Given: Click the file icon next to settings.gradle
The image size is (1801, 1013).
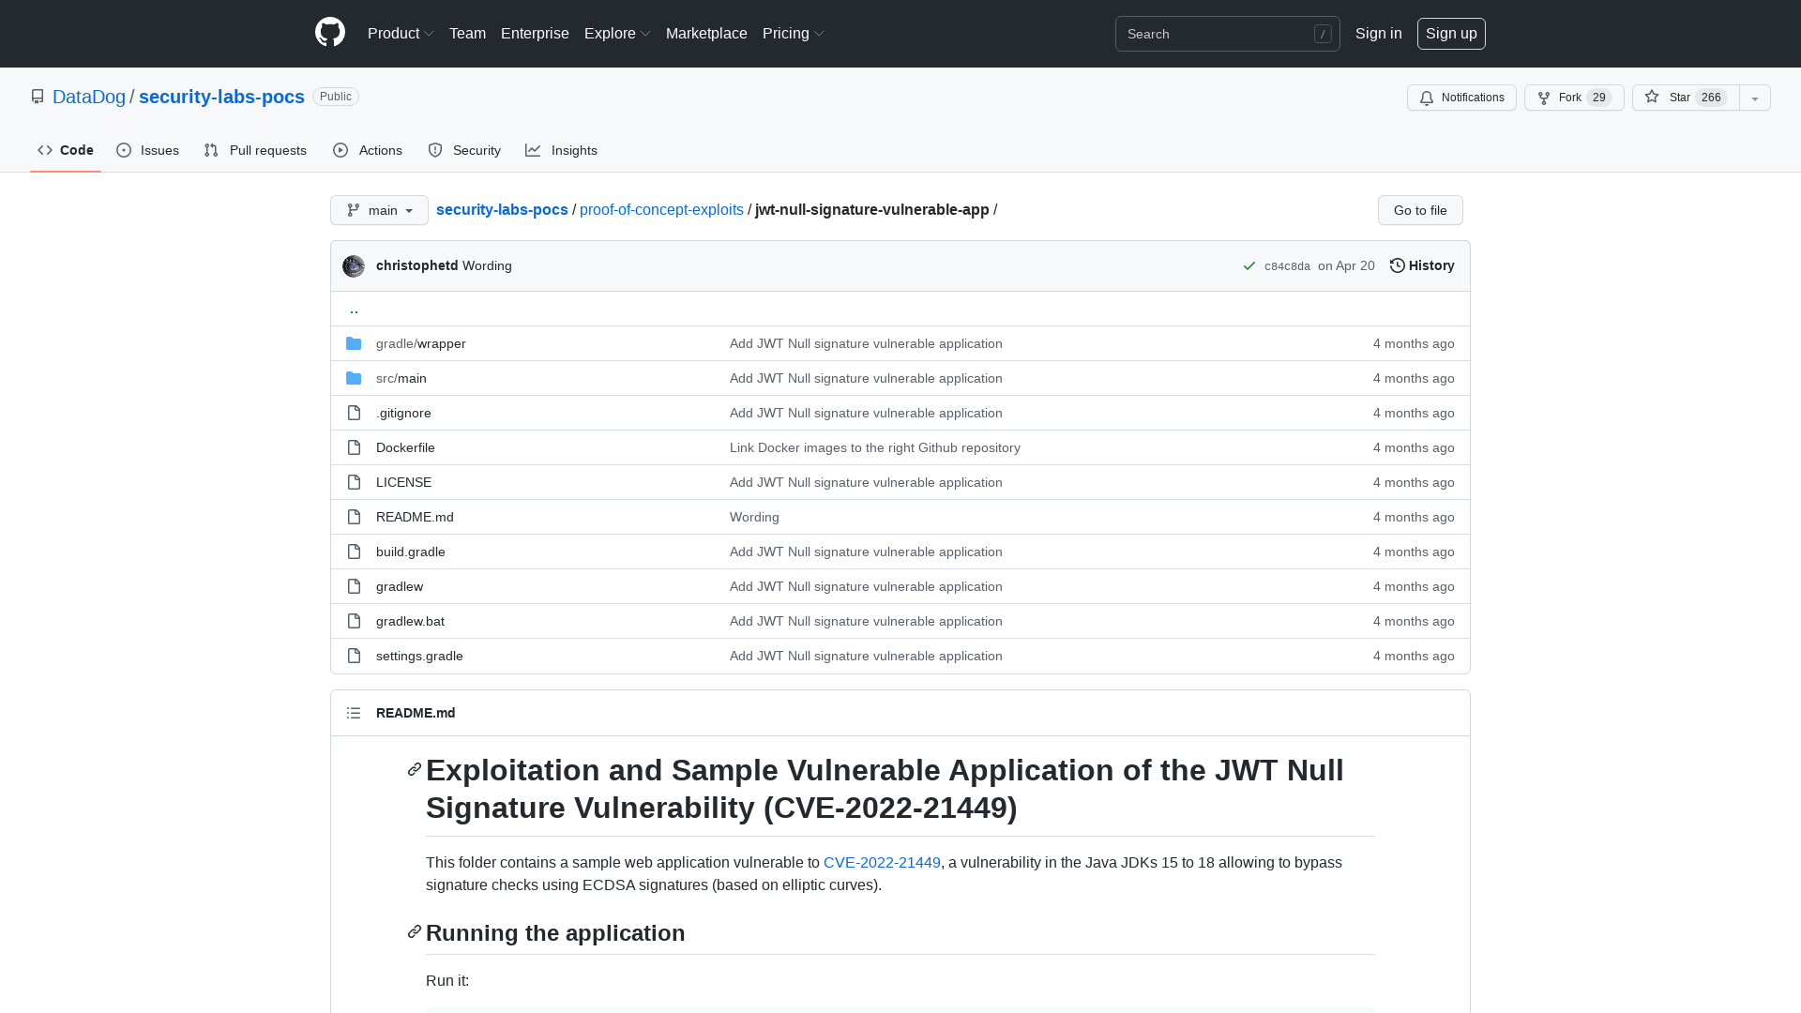Looking at the screenshot, I should pos(354,656).
